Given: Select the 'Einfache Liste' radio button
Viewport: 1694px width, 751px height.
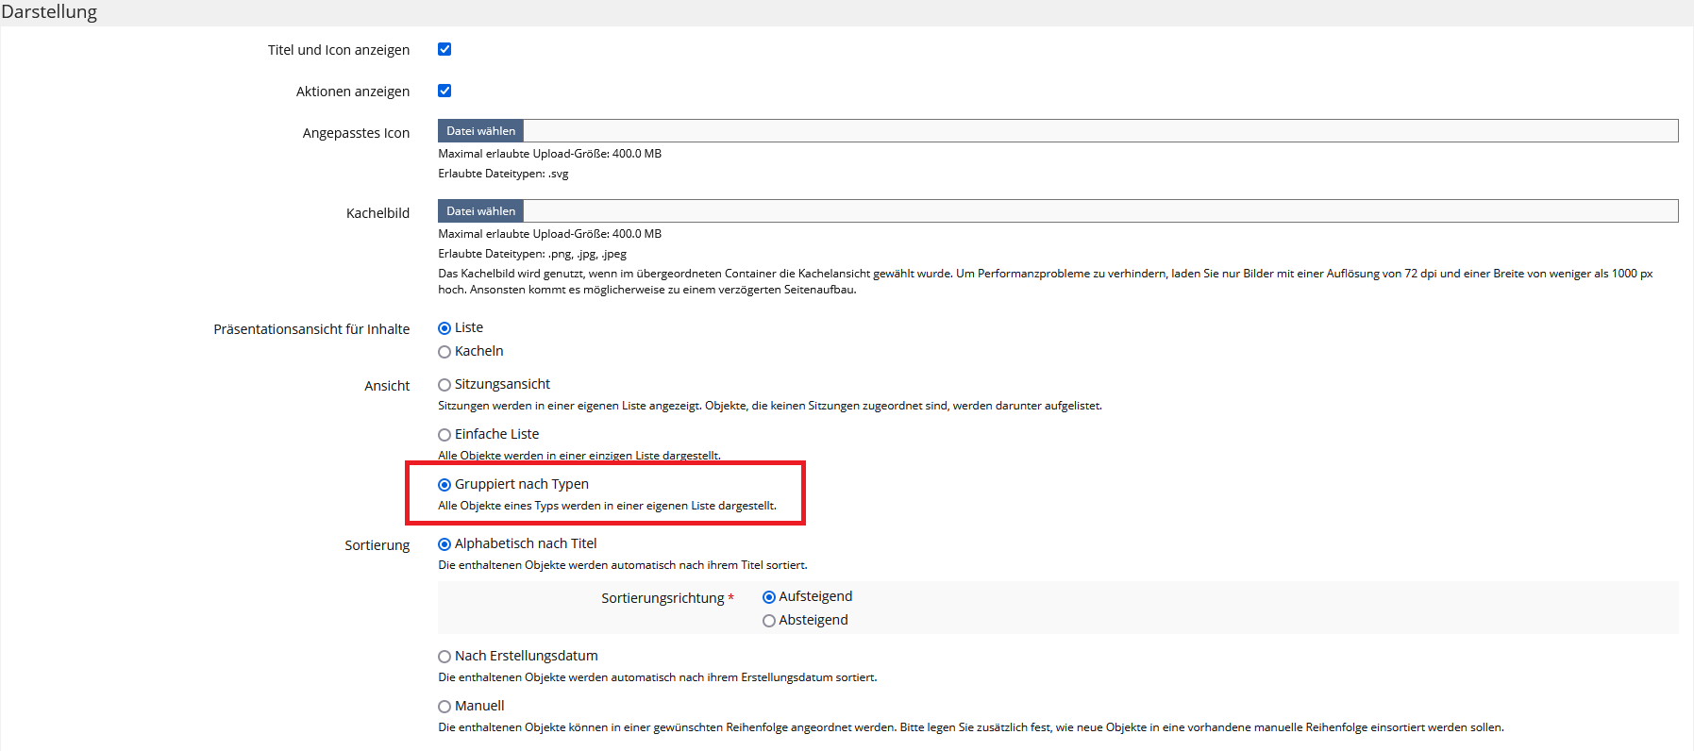Looking at the screenshot, I should [x=444, y=435].
